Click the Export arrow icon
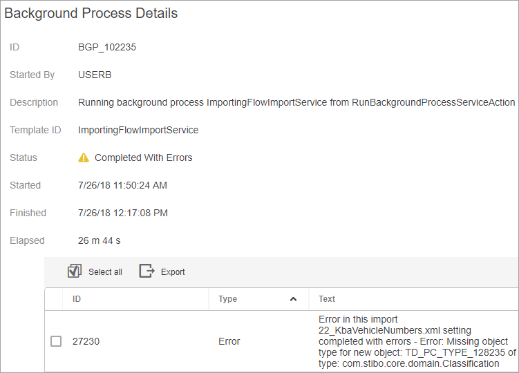The width and height of the screenshot is (519, 373). click(147, 271)
